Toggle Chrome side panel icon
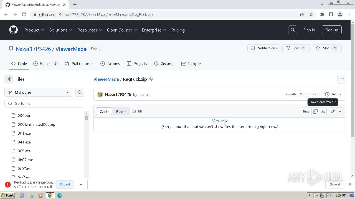Viewport: 355px width, 199px height. pyautogui.click(x=331, y=14)
